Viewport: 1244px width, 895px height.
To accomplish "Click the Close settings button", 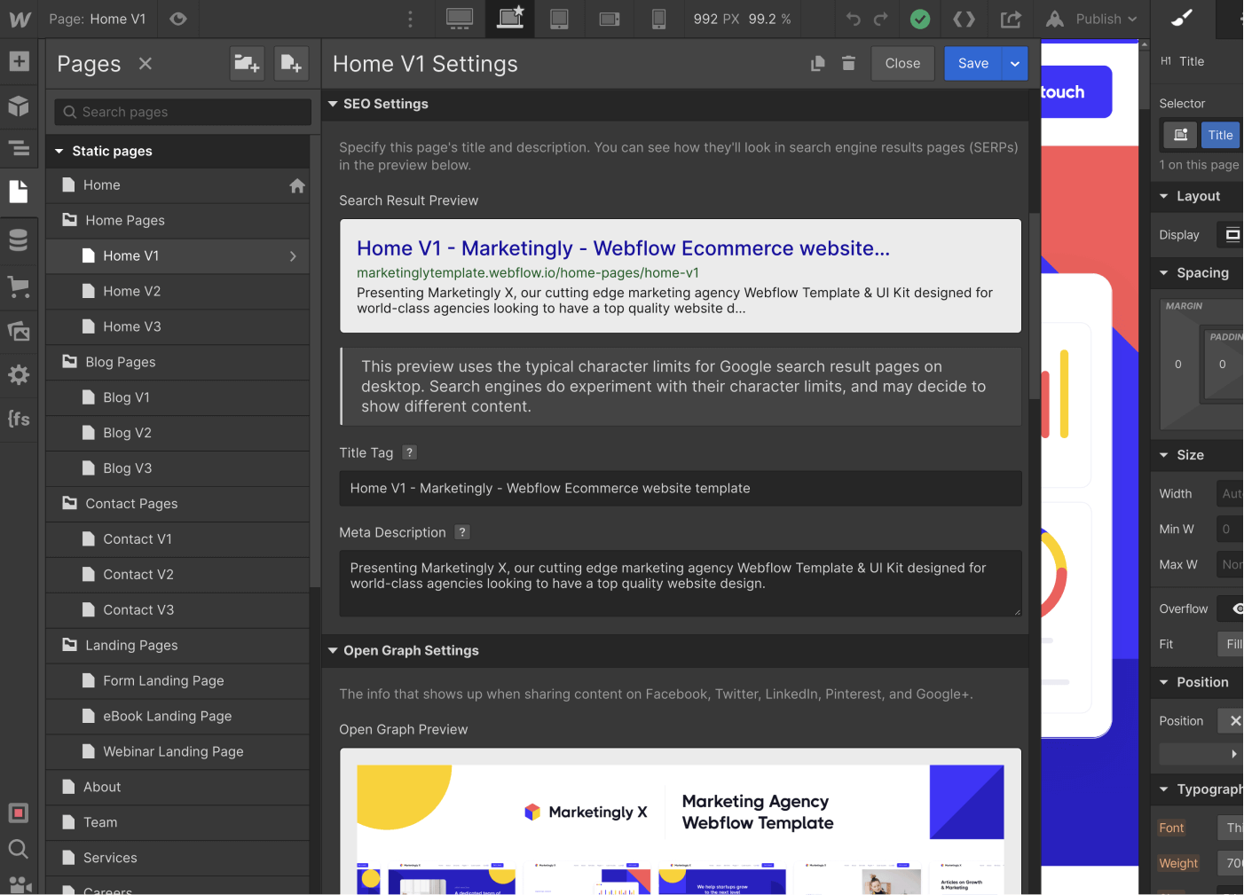I will click(x=902, y=63).
